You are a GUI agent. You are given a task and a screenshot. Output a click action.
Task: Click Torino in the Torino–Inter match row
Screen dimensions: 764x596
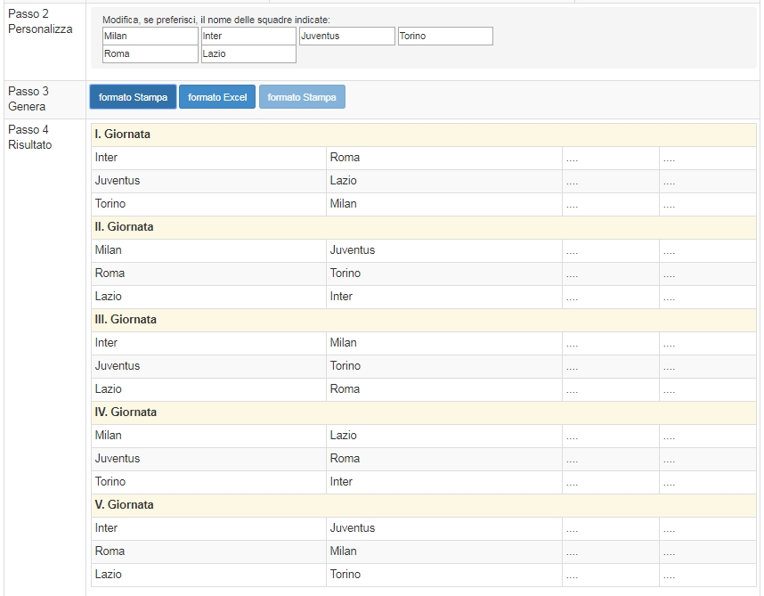pyautogui.click(x=110, y=481)
